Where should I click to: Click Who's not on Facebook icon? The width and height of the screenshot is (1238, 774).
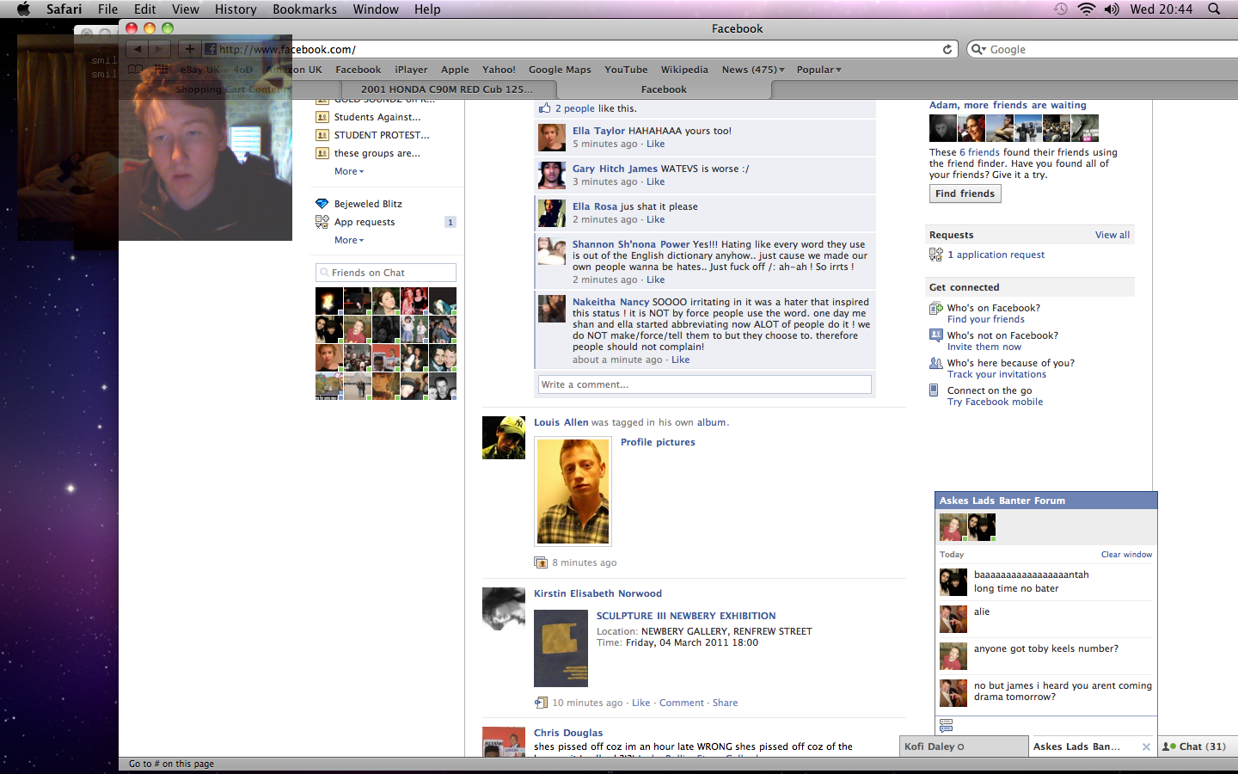click(935, 335)
